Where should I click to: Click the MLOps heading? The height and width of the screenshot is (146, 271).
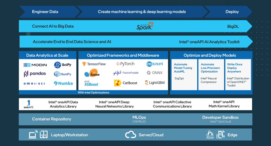[x=139, y=117]
